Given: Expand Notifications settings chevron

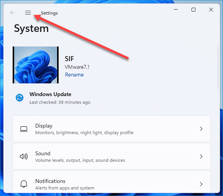Looking at the screenshot, I should coord(201,184).
